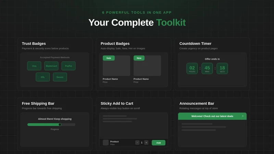Click the sticky cart product thumbnail
This screenshot has width=274, height=154.
(105, 142)
